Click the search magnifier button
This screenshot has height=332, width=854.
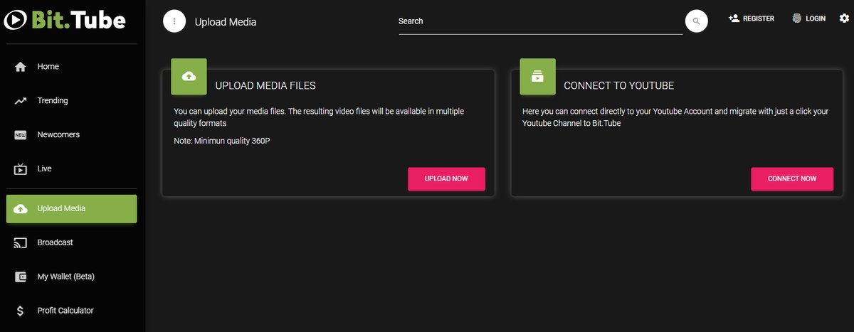pos(696,21)
